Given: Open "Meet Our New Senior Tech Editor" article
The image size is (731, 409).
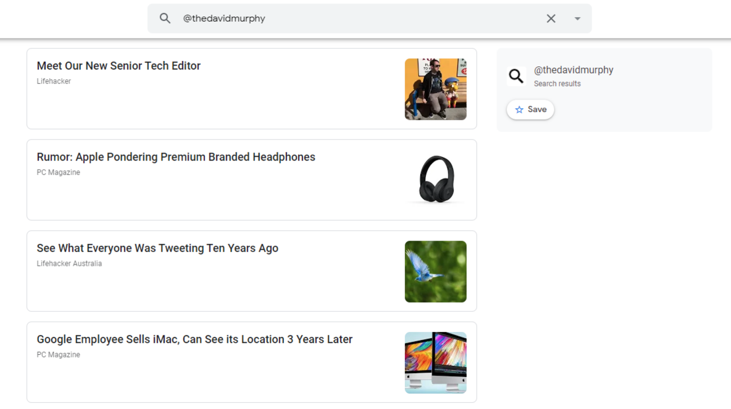Looking at the screenshot, I should (x=118, y=66).
